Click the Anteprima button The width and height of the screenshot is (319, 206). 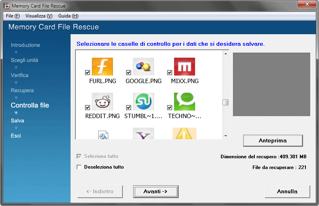coord(273,140)
